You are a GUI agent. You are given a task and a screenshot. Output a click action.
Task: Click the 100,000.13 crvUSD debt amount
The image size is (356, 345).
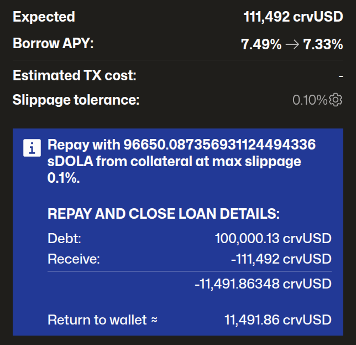tap(273, 239)
